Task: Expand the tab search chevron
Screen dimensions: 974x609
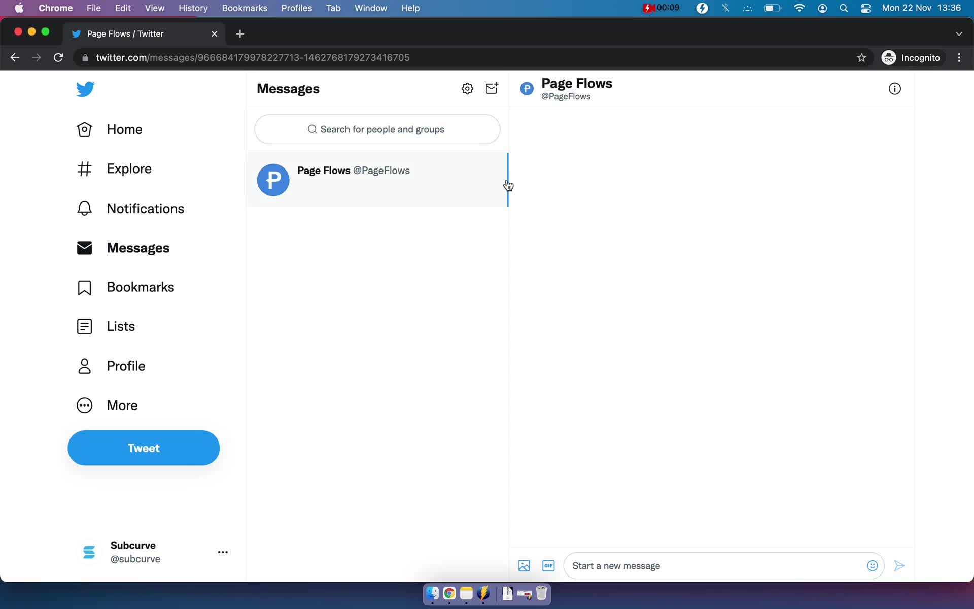Action: click(x=959, y=33)
